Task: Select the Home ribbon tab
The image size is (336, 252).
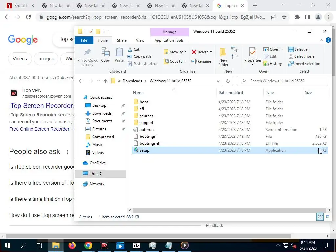Action: coord(103,40)
